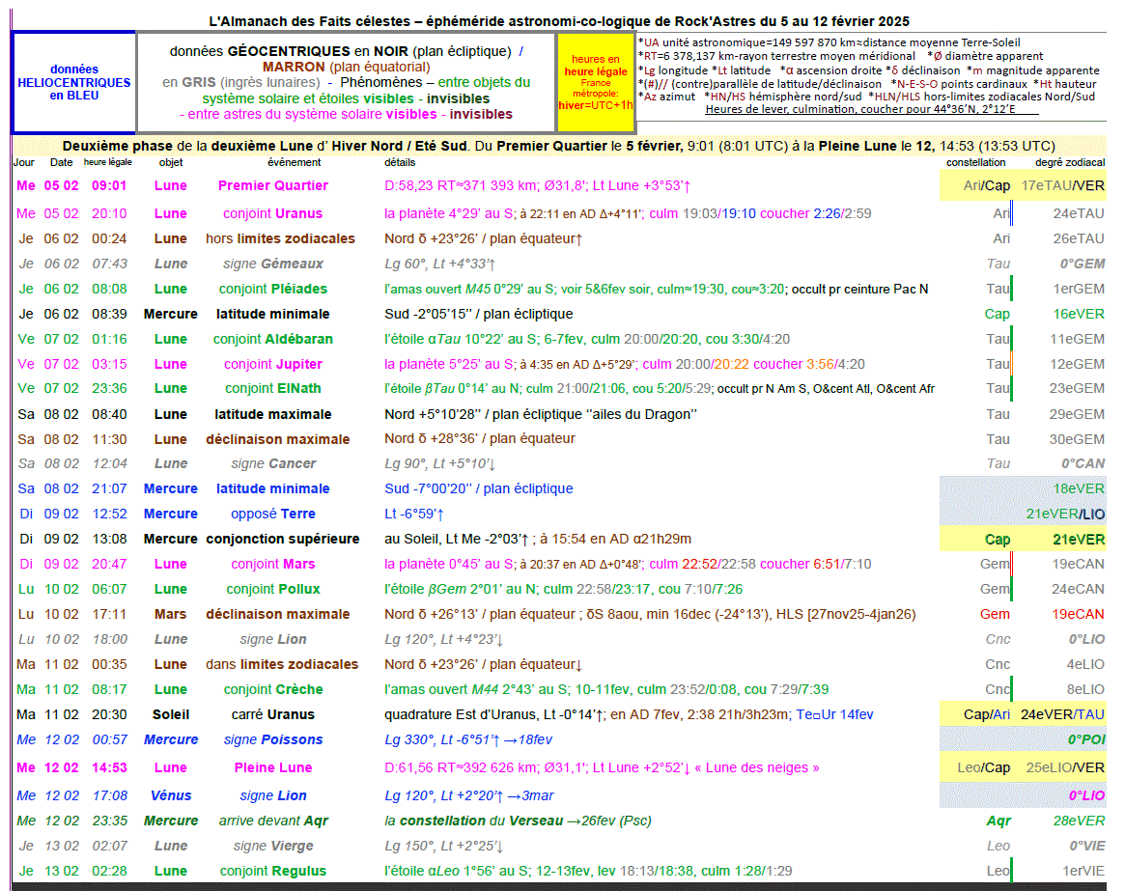Select the 'carré Uranus' Soleil event
The height and width of the screenshot is (891, 1125).
pyautogui.click(x=273, y=714)
